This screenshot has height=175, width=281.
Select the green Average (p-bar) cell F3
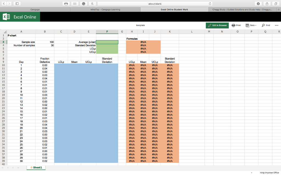(107, 42)
